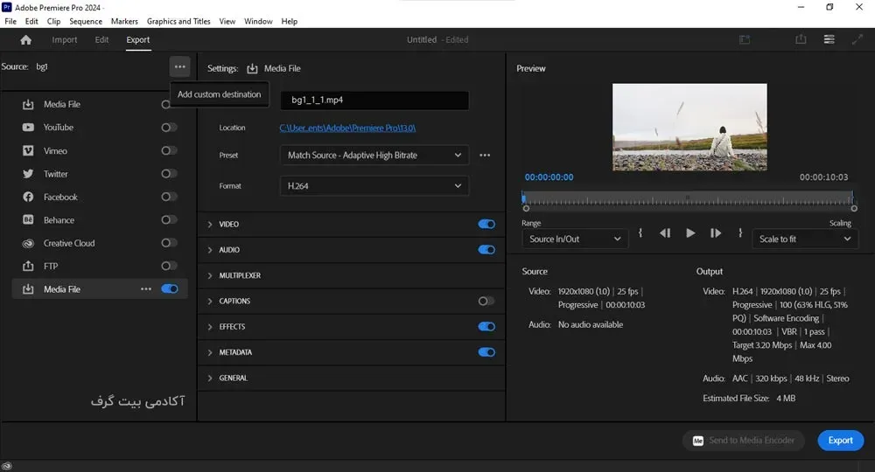Enable the Twitter destination toggle
This screenshot has width=875, height=472.
[x=169, y=174]
